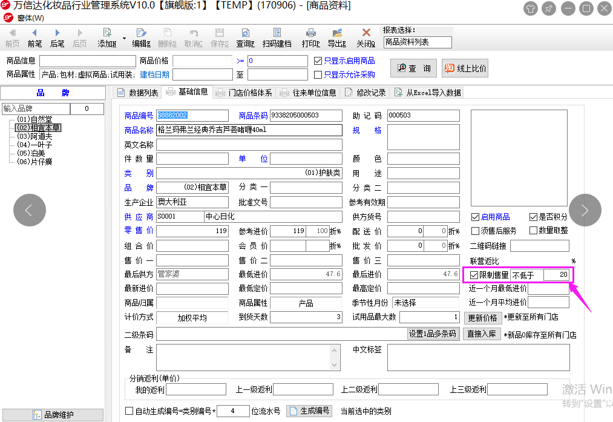The height and width of the screenshot is (422, 613).
Task: Add a new product (添加)
Action: coord(107,38)
